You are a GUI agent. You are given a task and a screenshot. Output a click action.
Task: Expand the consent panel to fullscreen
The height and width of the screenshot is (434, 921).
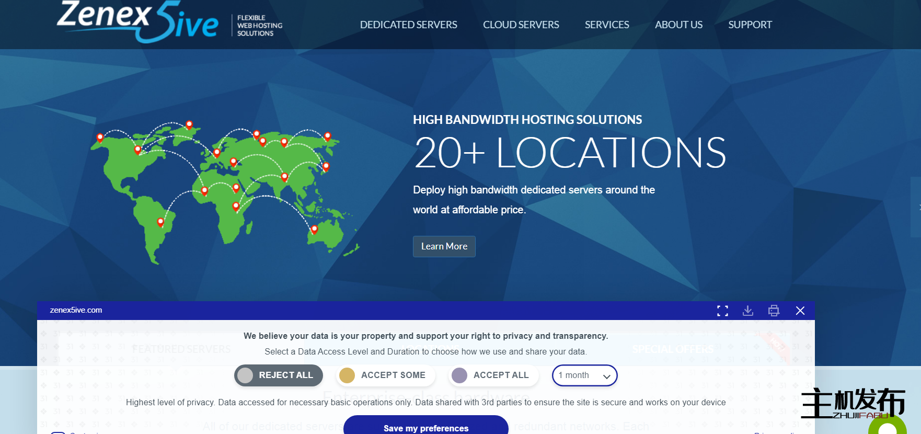pos(722,311)
